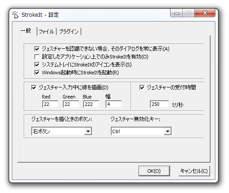Click the Blue value field showing 222
This screenshot has width=229, height=193.
coord(91,104)
